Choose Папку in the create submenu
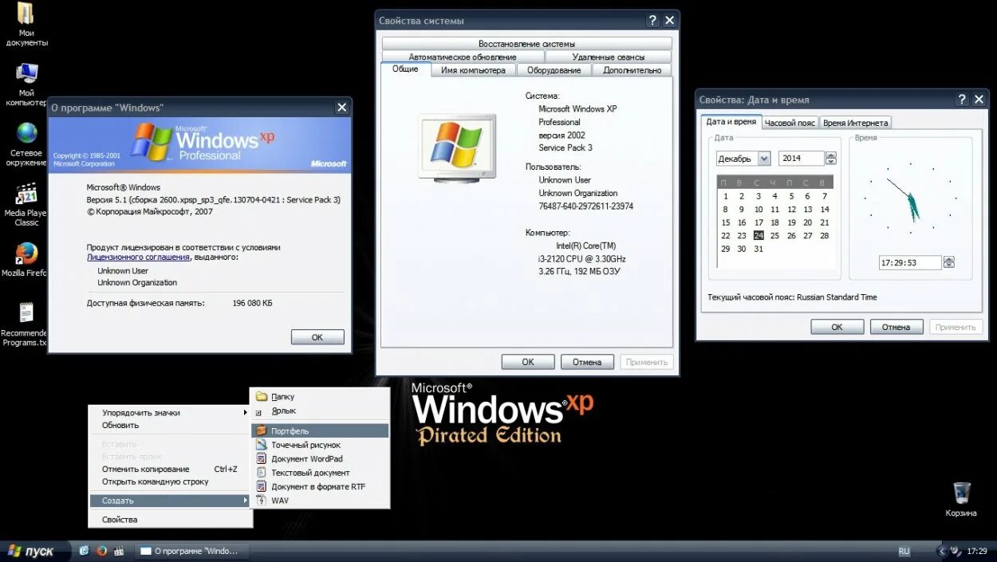 coord(320,396)
